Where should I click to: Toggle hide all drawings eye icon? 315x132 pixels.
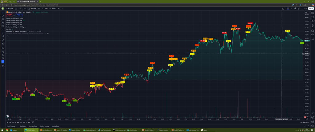[x=3, y=58]
